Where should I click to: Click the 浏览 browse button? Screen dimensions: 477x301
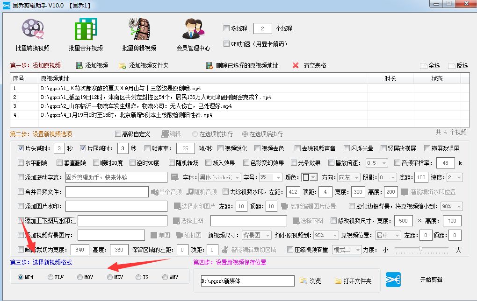(311, 280)
